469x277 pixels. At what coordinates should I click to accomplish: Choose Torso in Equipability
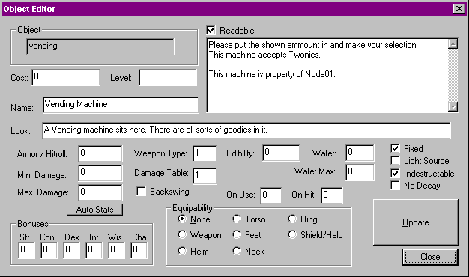(x=237, y=219)
